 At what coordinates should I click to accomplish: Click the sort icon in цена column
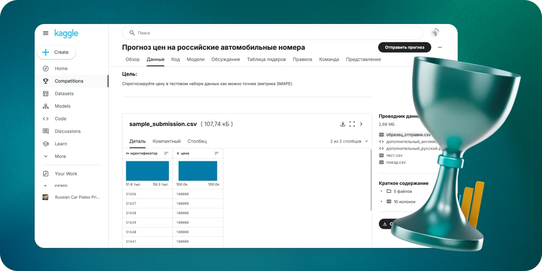pos(217,153)
